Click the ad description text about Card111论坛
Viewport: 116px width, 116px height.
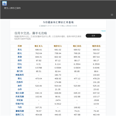pos(48,38)
